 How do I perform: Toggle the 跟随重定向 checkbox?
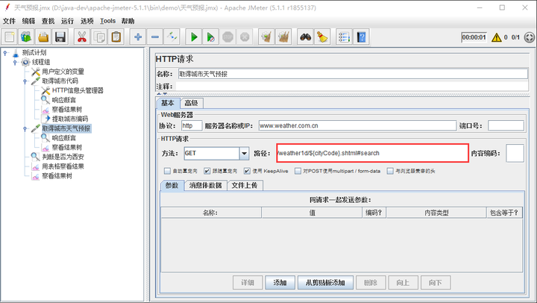pyautogui.click(x=207, y=171)
